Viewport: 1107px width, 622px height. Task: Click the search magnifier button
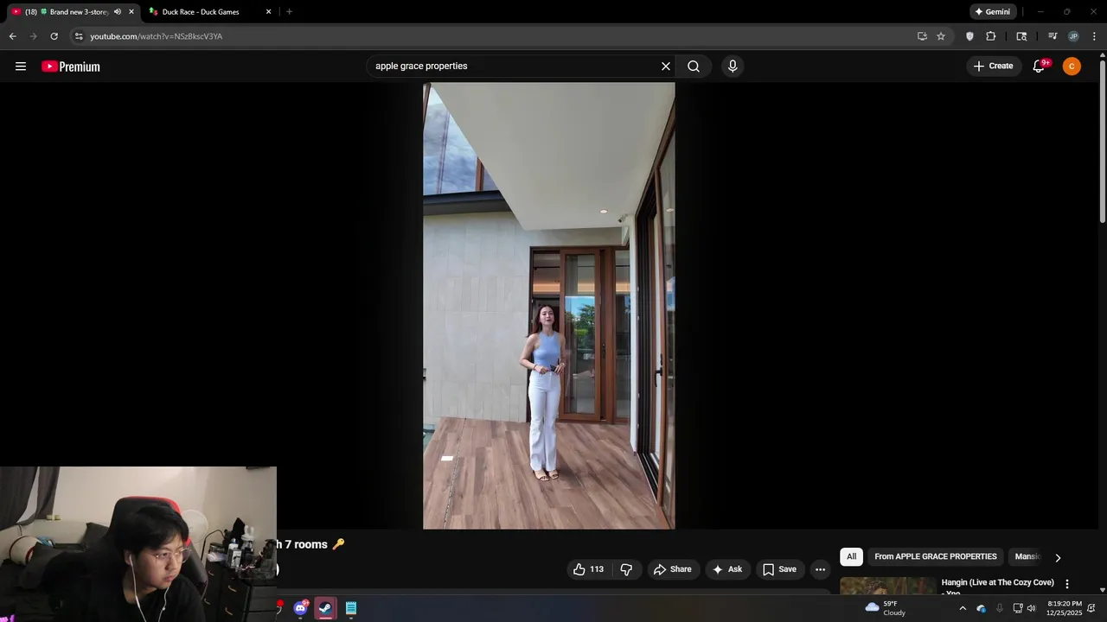pos(694,67)
